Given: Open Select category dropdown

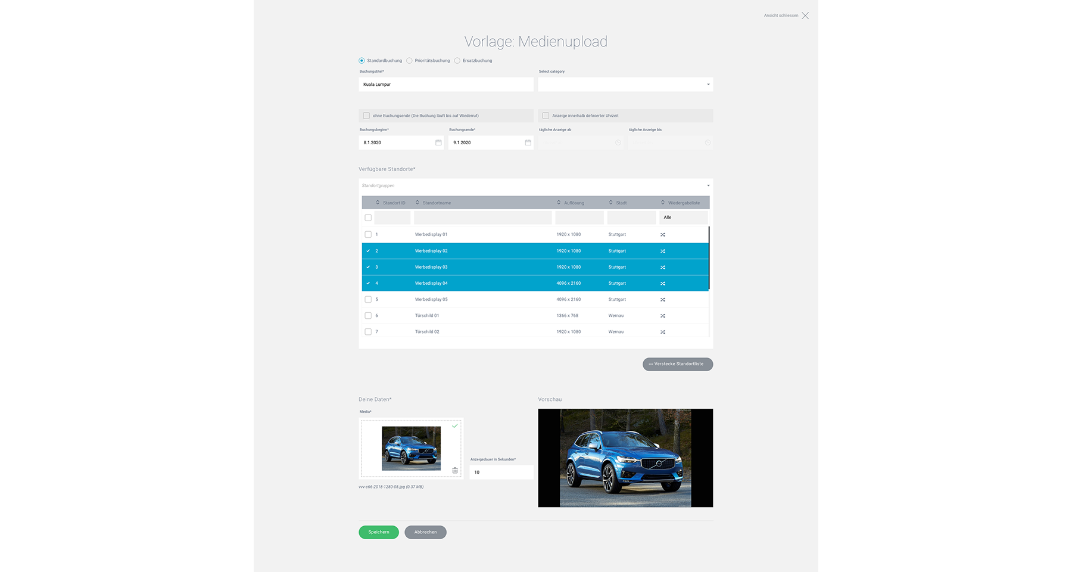Looking at the screenshot, I should click(x=625, y=84).
